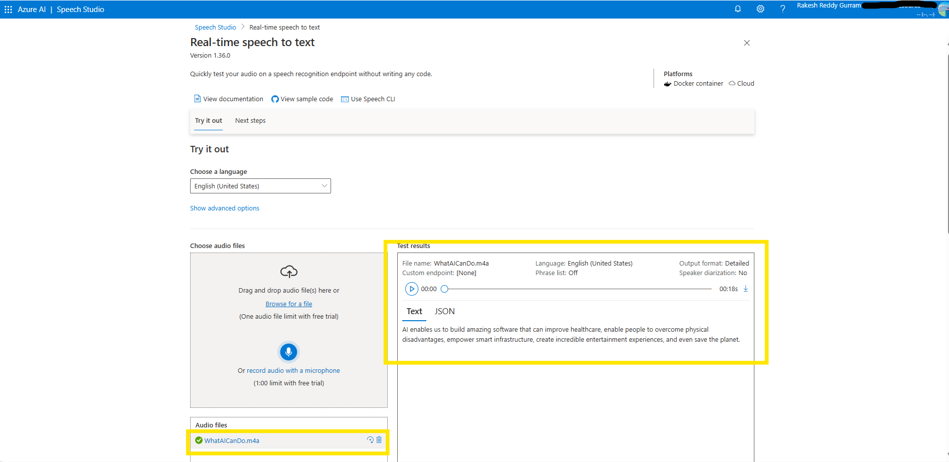Delete WhatAICanDo.m4a from audio files
Viewport: 949px width, 462px height.
(x=380, y=440)
